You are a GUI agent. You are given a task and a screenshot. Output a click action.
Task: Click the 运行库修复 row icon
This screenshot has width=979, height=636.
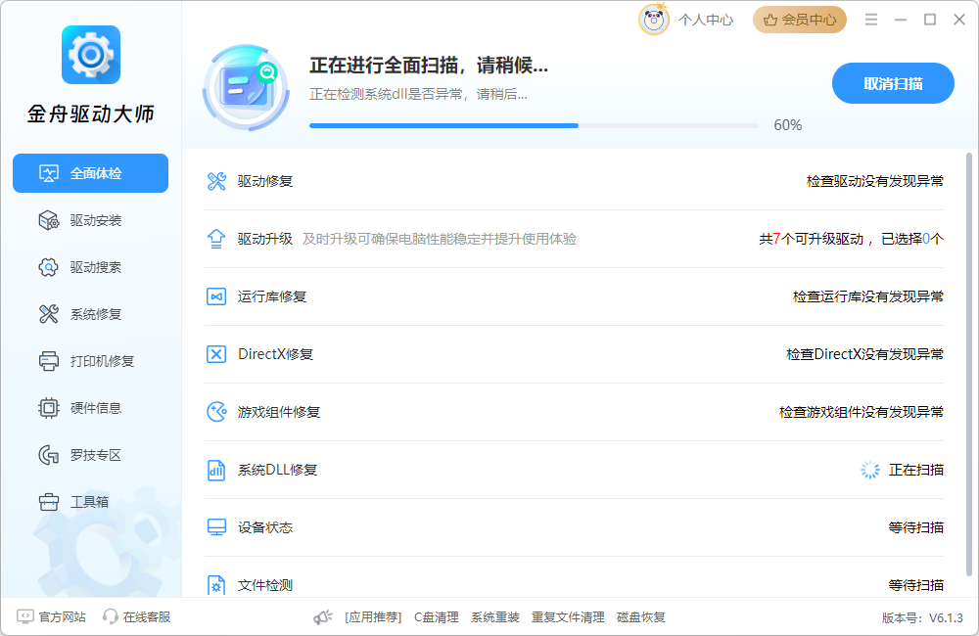click(x=216, y=296)
